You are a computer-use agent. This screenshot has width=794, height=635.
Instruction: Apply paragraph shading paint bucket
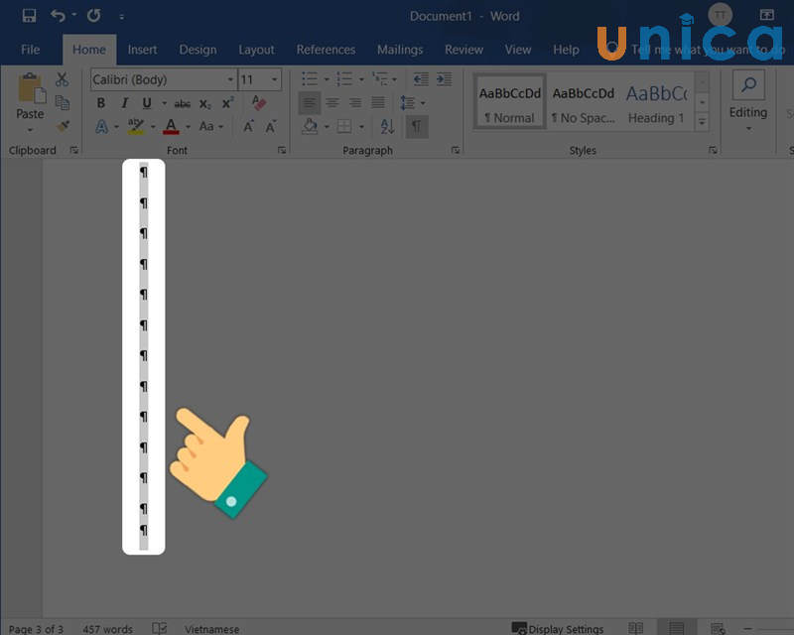(310, 127)
